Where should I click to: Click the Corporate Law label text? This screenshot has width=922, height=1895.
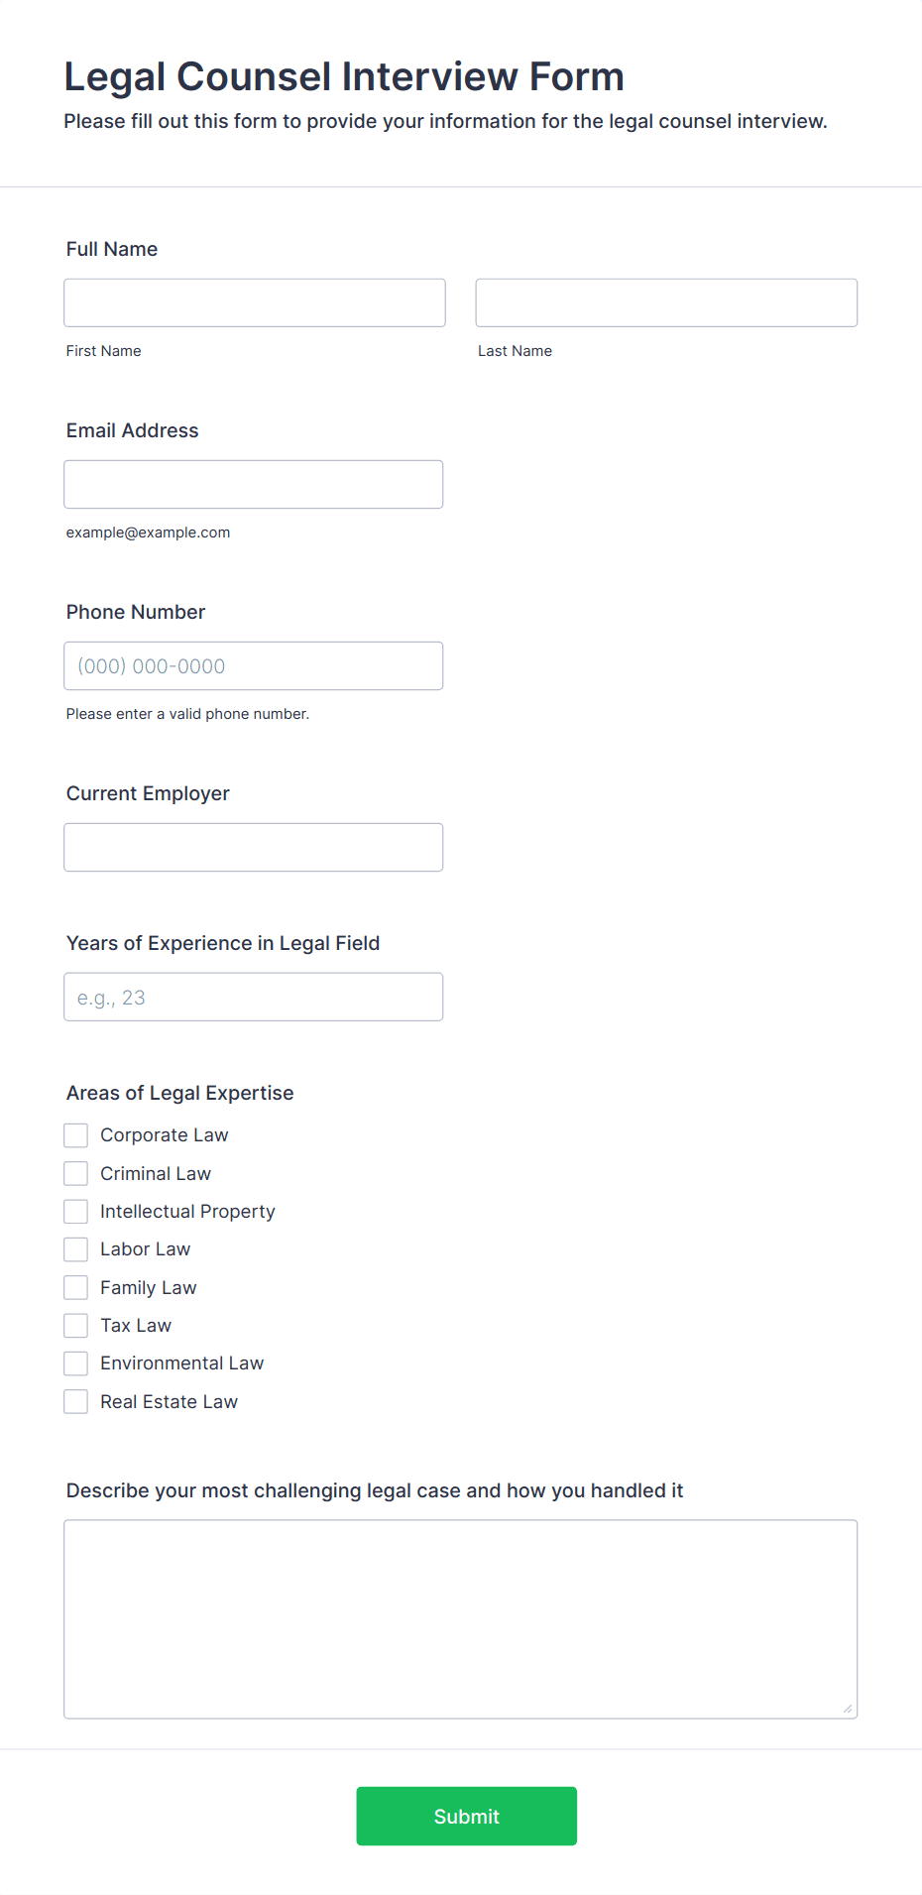click(x=165, y=1135)
